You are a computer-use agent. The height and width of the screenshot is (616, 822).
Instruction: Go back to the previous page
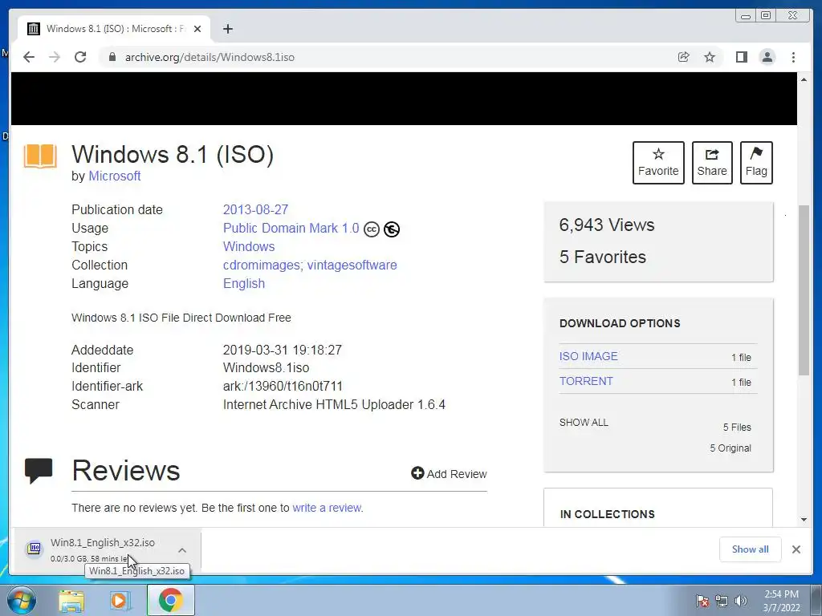(x=29, y=57)
